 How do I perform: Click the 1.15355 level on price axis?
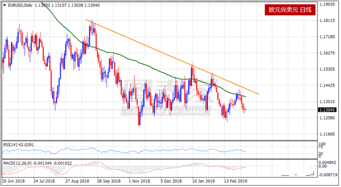click(x=327, y=69)
